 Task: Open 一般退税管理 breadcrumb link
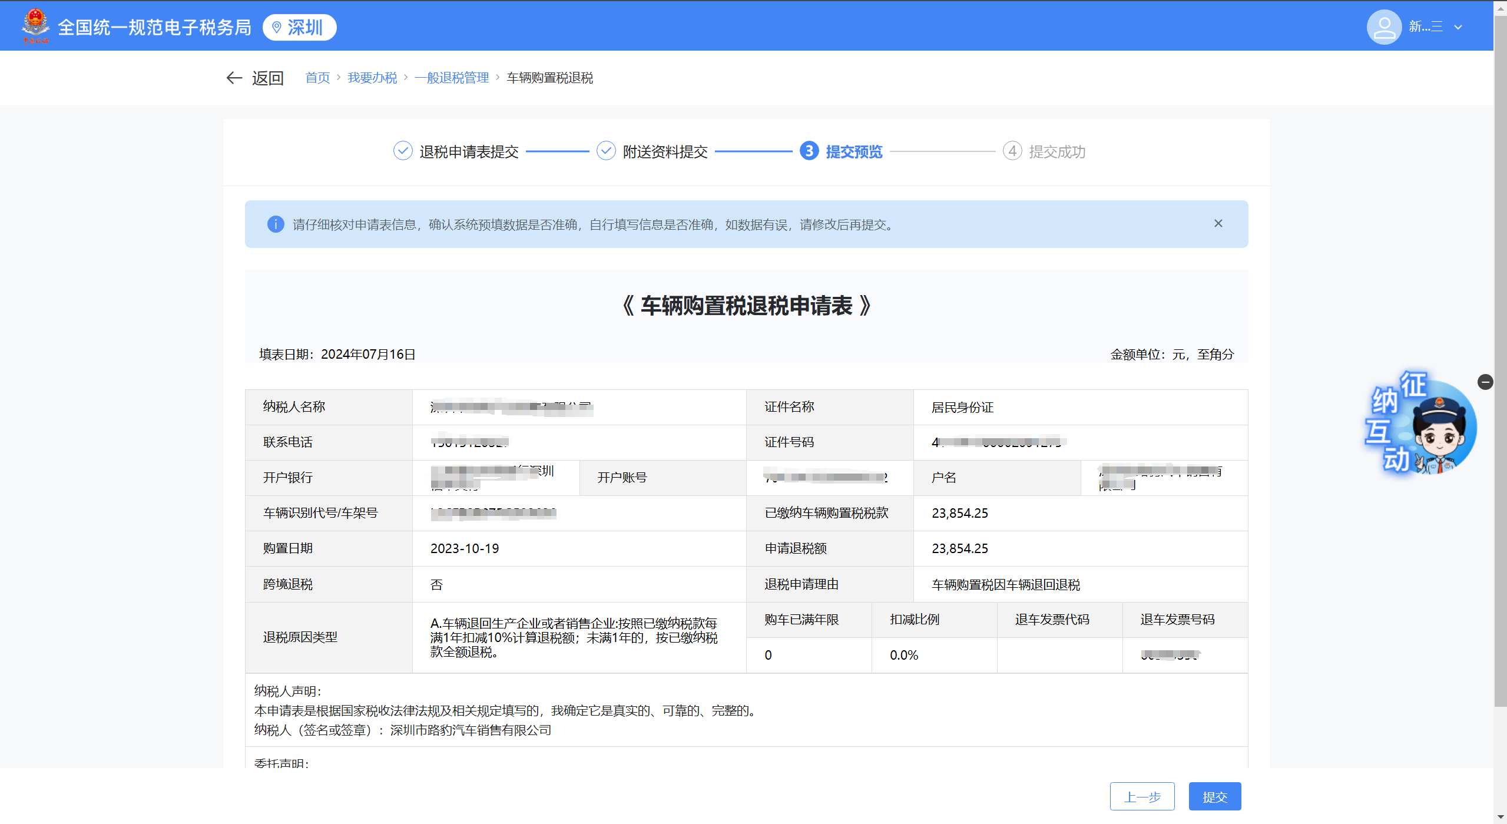pos(452,78)
